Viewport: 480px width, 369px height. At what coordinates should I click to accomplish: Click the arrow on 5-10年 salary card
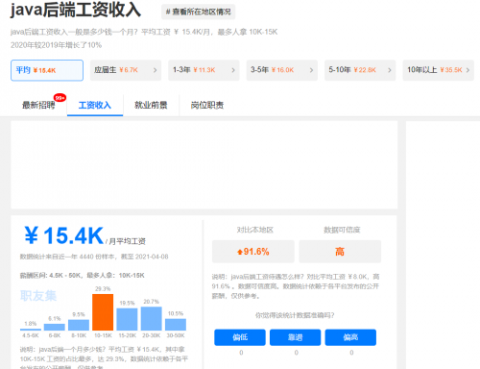[389, 70]
